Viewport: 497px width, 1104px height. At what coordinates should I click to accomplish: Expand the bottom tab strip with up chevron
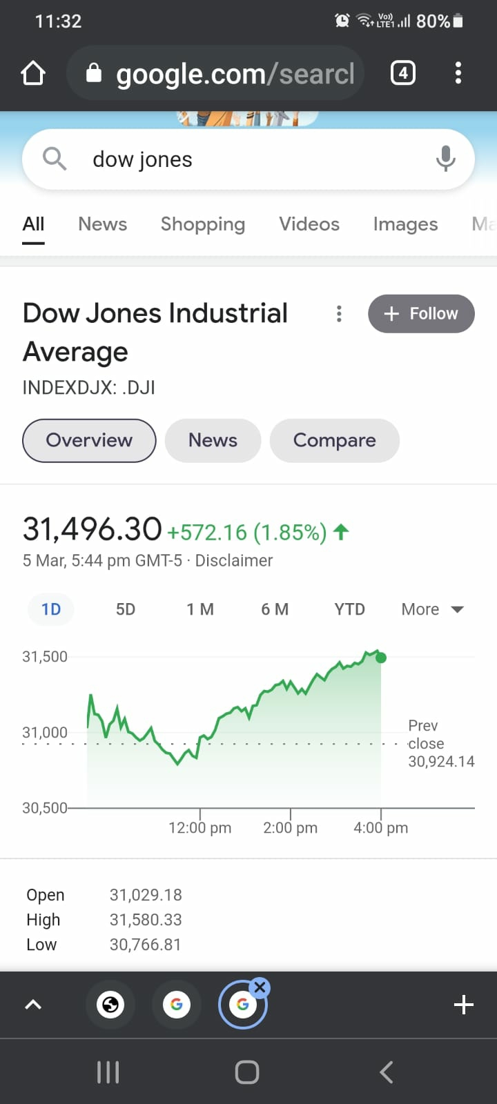33,1005
